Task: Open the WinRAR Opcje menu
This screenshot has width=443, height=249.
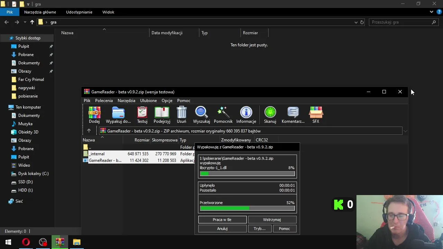Action: 167,100
